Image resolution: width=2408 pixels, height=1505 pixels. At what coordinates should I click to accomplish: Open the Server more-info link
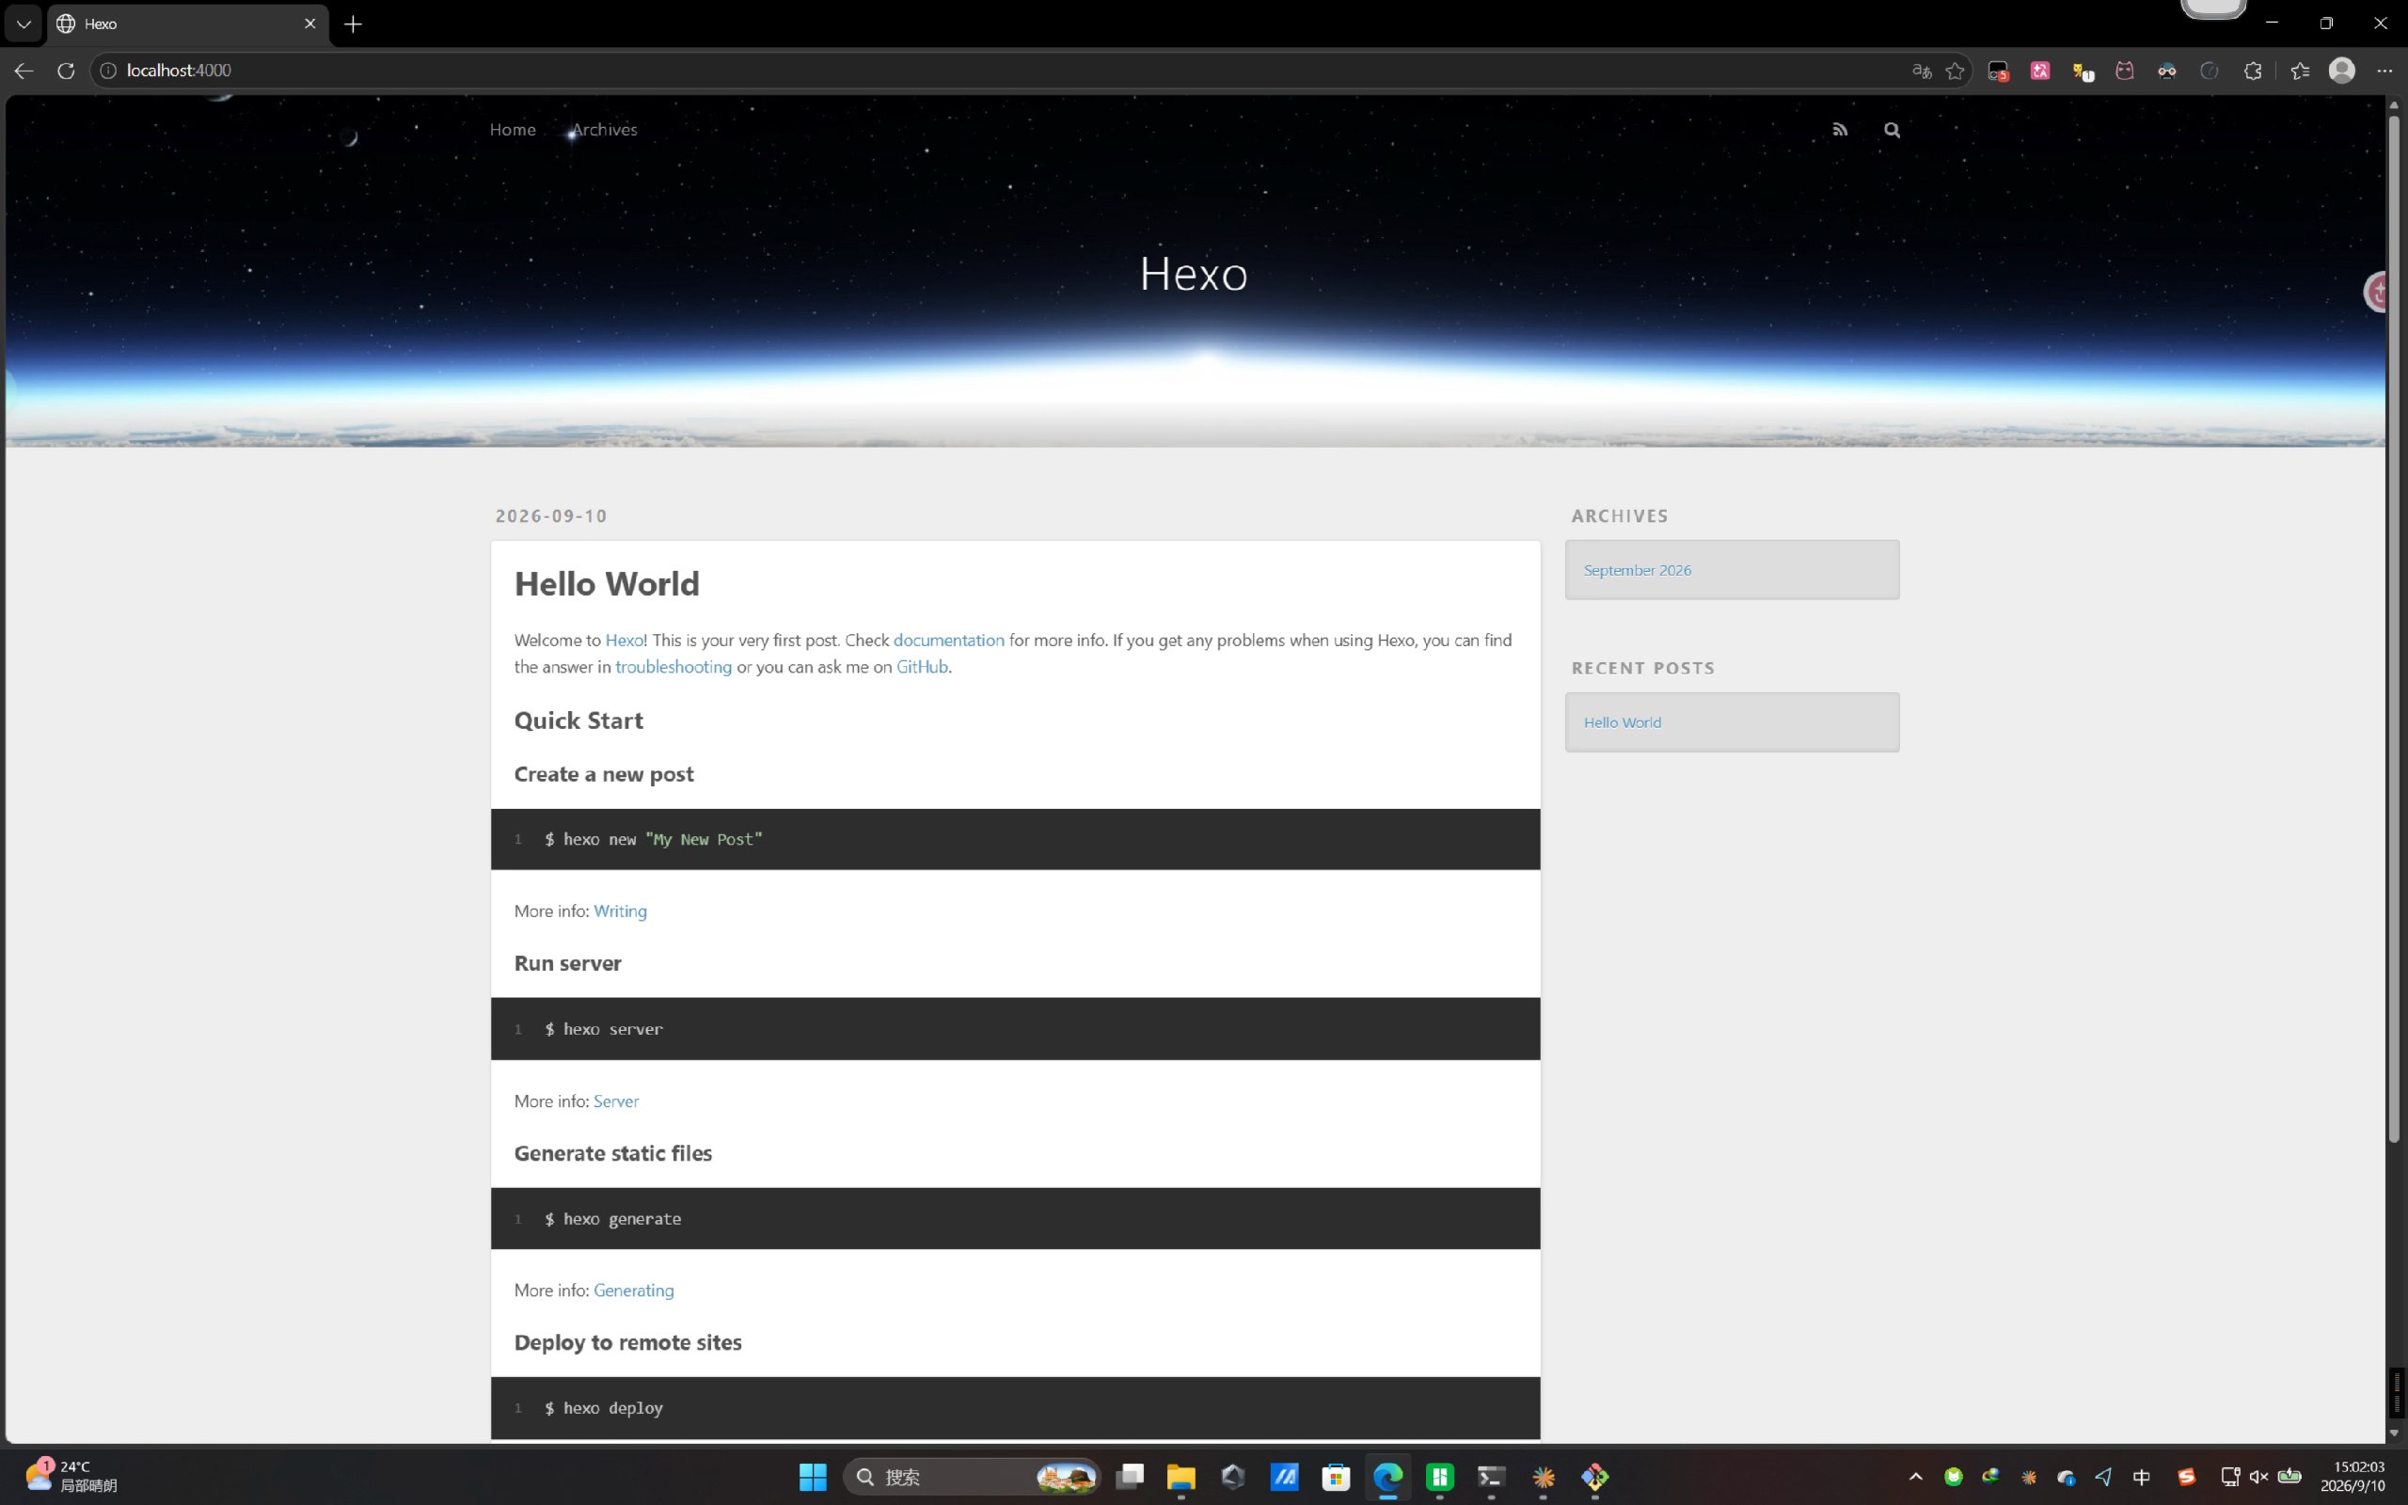coord(616,1101)
